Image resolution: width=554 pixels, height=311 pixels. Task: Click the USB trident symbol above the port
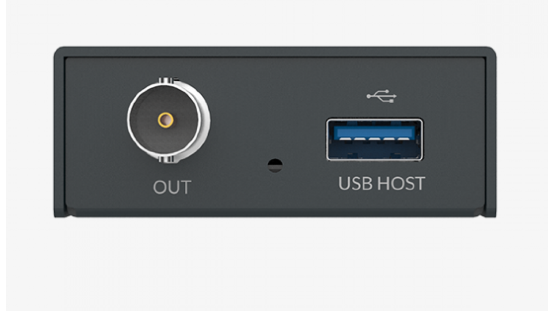382,96
